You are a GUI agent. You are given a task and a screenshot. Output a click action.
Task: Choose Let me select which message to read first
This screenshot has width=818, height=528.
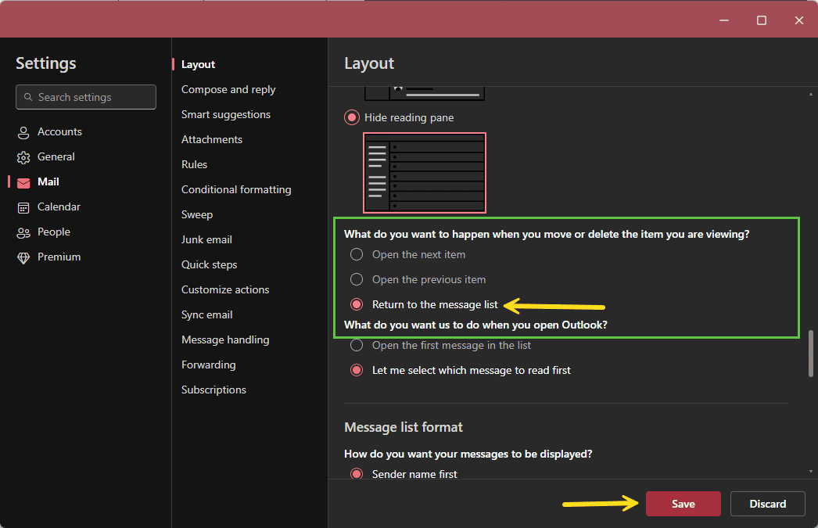point(357,370)
